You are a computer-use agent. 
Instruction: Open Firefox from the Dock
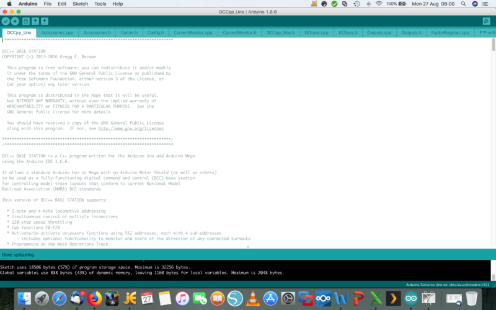(x=95, y=298)
